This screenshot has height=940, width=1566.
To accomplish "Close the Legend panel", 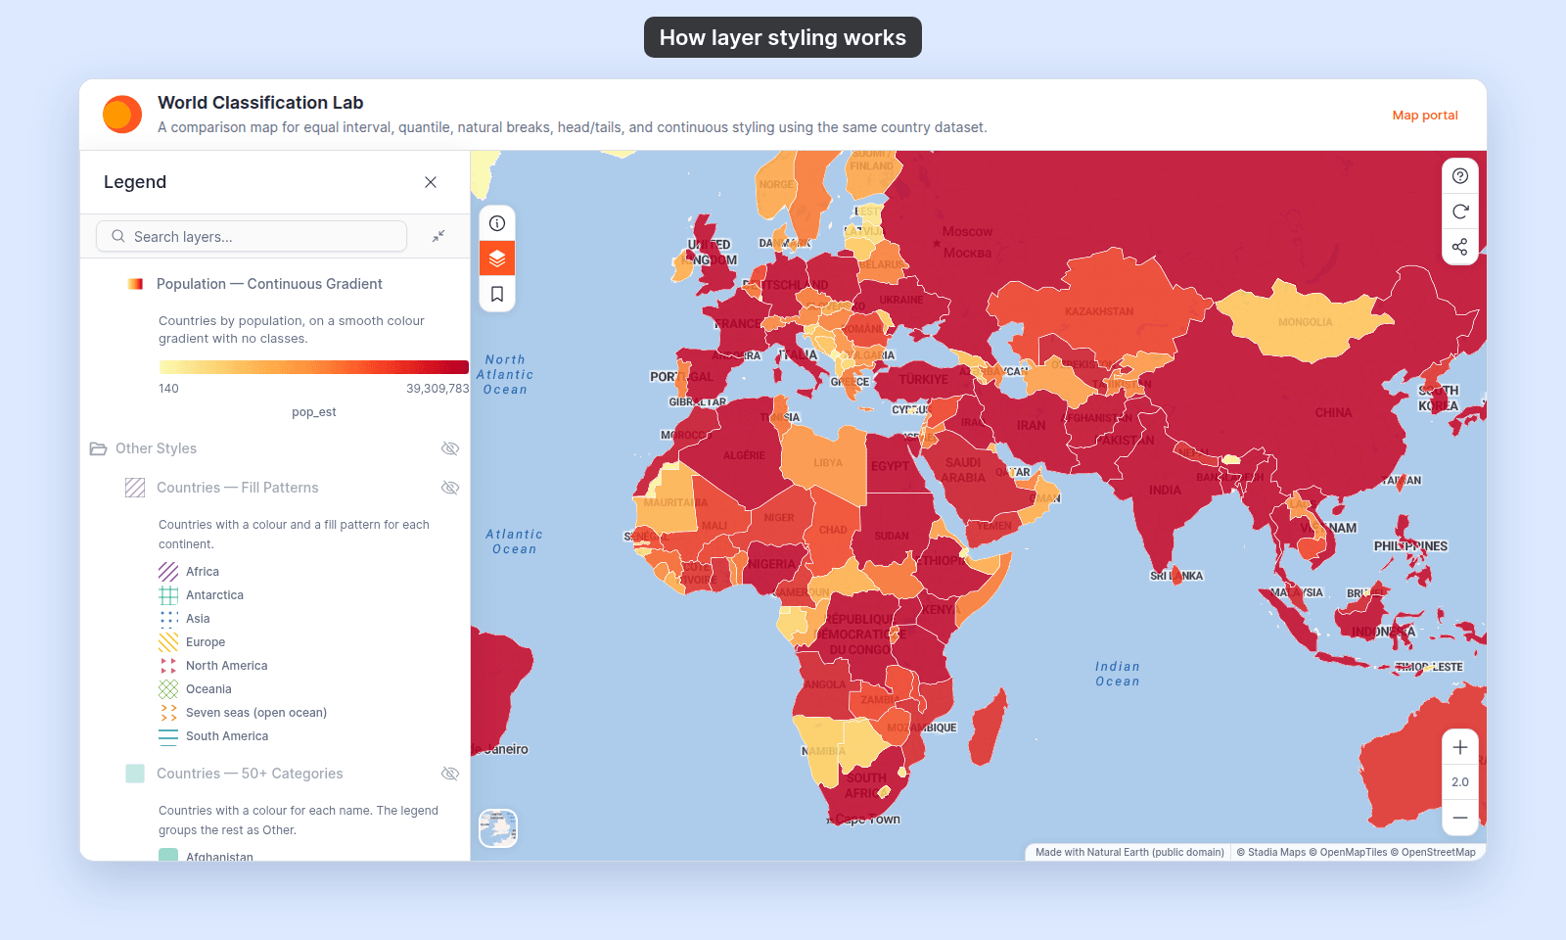I will [x=431, y=182].
